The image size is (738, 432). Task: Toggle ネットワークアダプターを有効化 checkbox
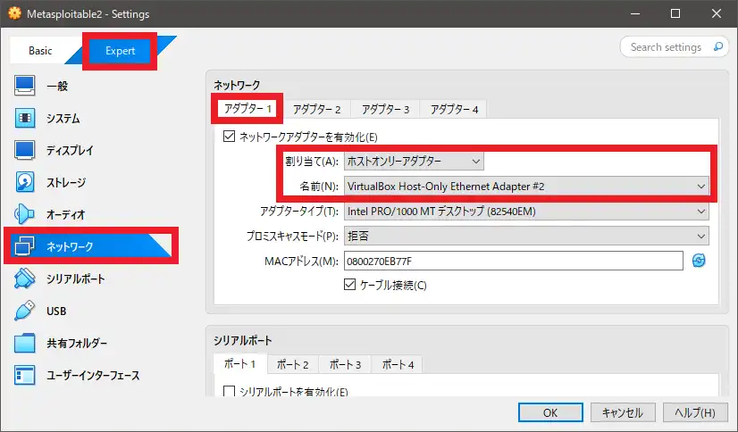pyautogui.click(x=229, y=137)
